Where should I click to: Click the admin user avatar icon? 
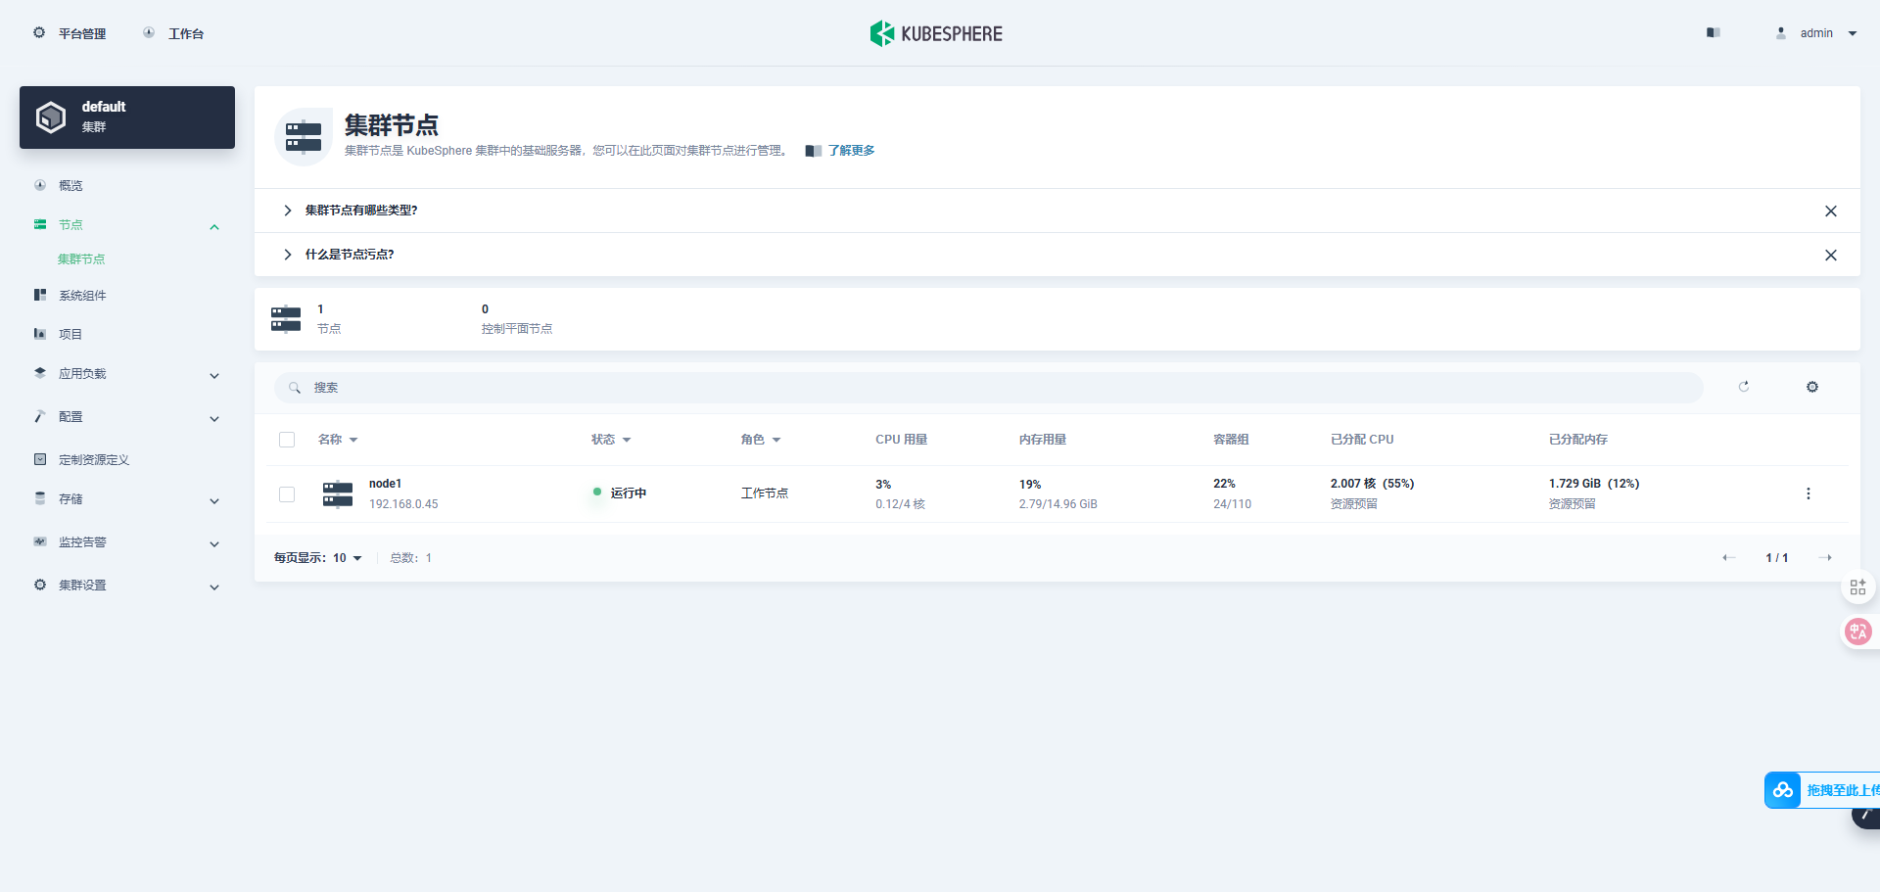pyautogui.click(x=1781, y=33)
